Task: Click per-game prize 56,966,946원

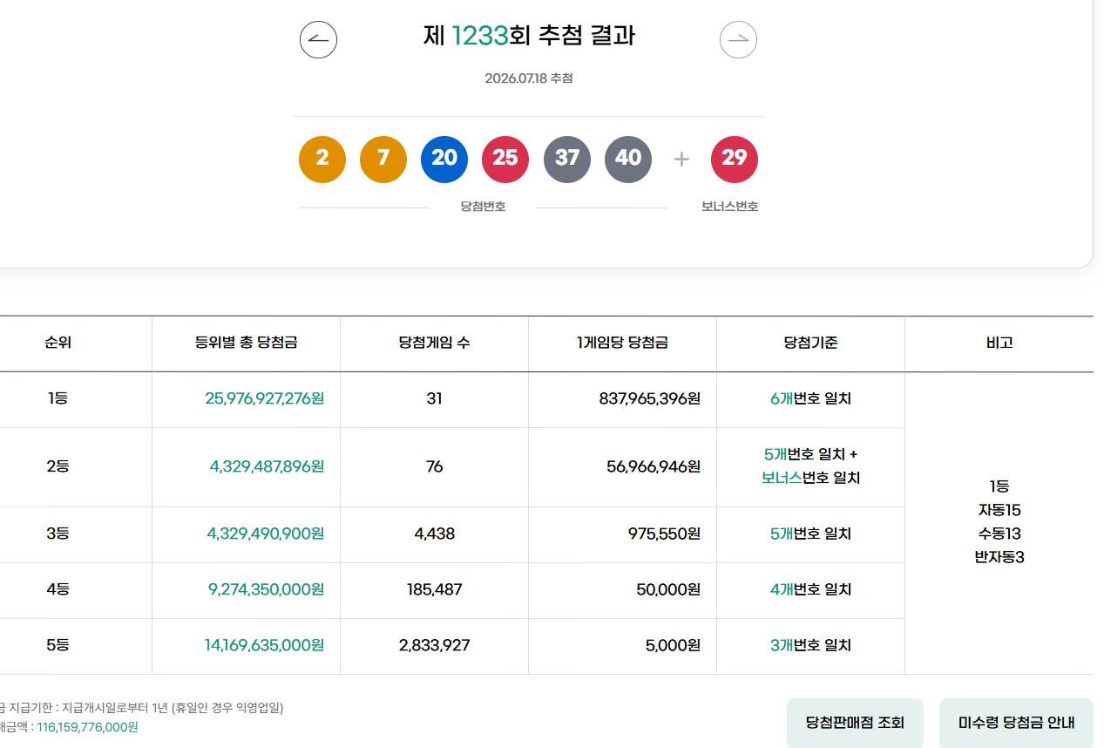Action: click(654, 466)
